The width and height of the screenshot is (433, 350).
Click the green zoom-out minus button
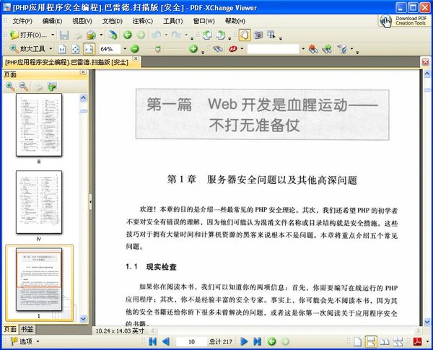click(134, 49)
